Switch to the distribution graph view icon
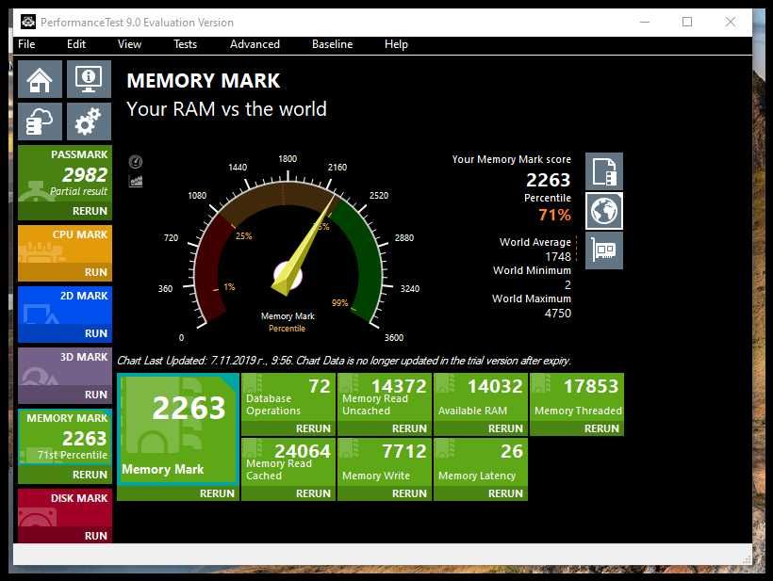The image size is (773, 581). [136, 181]
